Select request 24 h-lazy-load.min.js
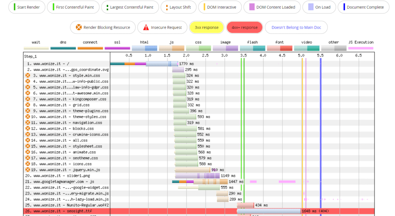Image resolution: width=395 pixels, height=216 pixels. pyautogui.click(x=67, y=199)
